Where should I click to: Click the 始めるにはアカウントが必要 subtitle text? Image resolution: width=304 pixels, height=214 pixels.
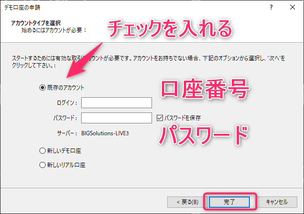[x=54, y=30]
